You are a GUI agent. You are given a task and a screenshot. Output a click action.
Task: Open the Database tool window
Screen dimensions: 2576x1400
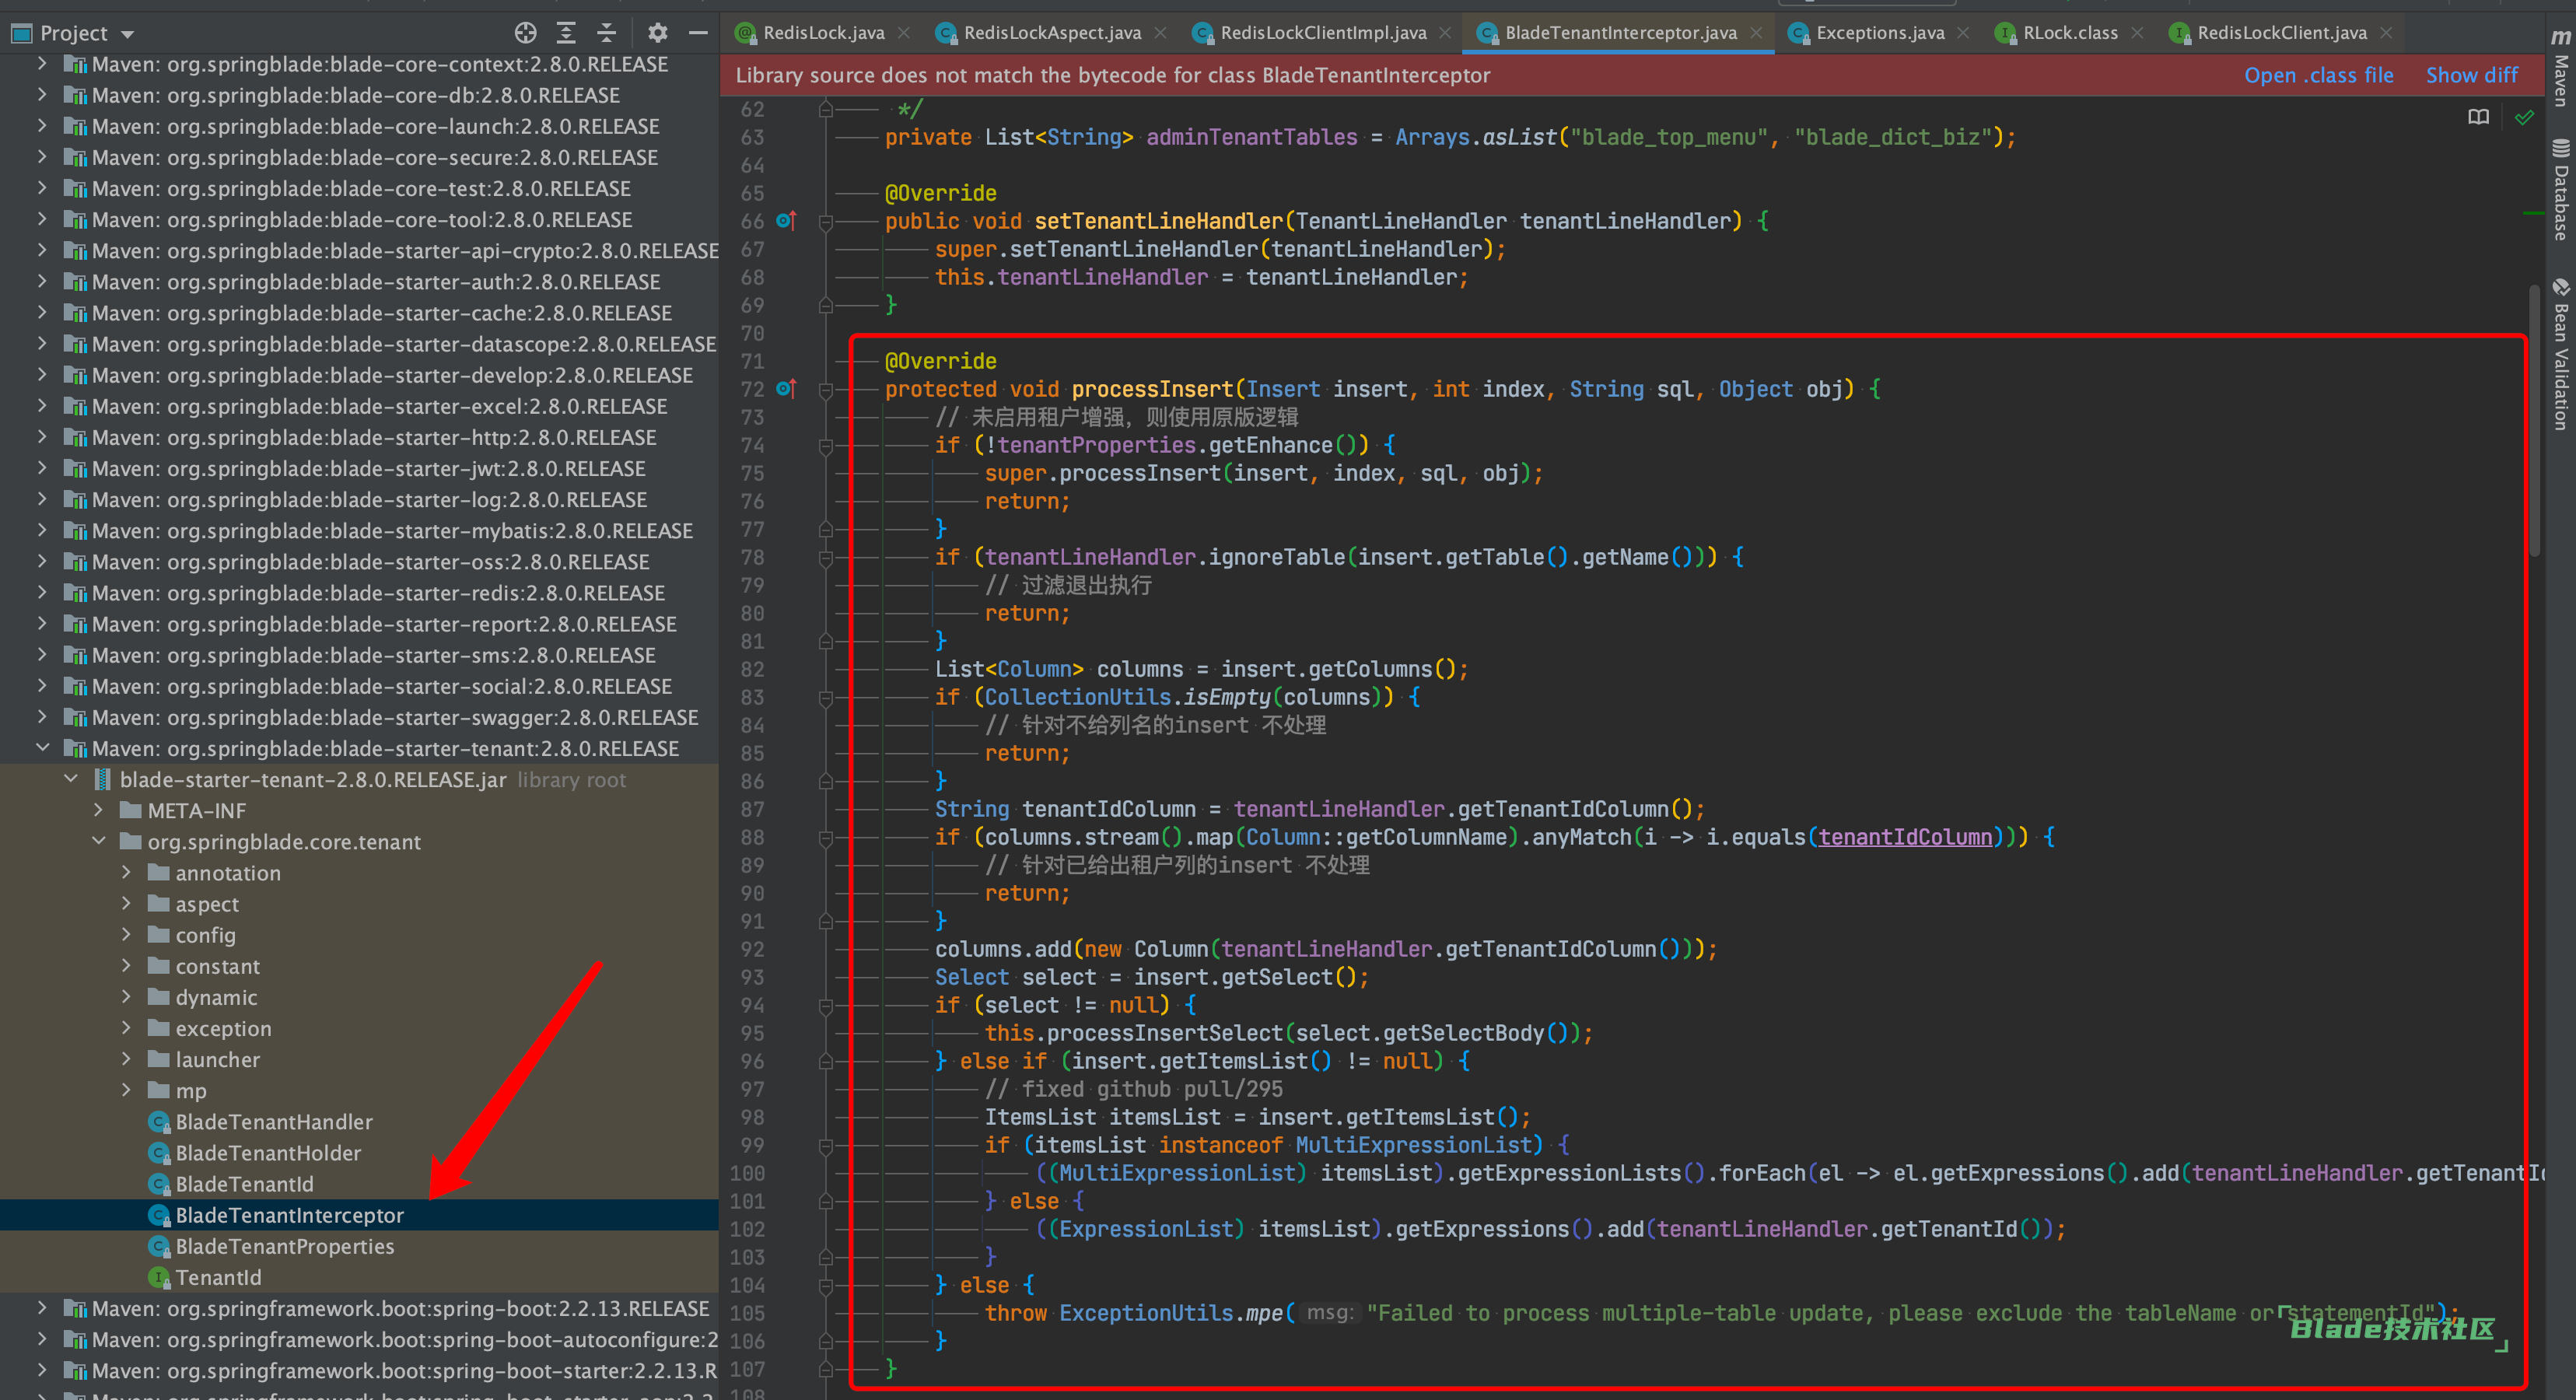(2561, 190)
